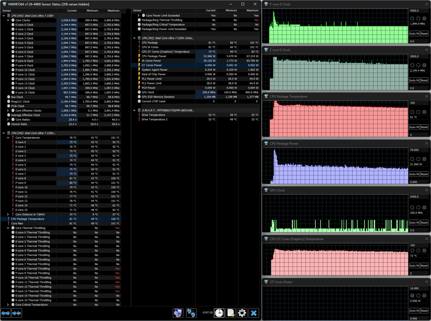Expand the Core Effective Clocks node
Viewport: 431px width, 321px height.
pos(8,110)
